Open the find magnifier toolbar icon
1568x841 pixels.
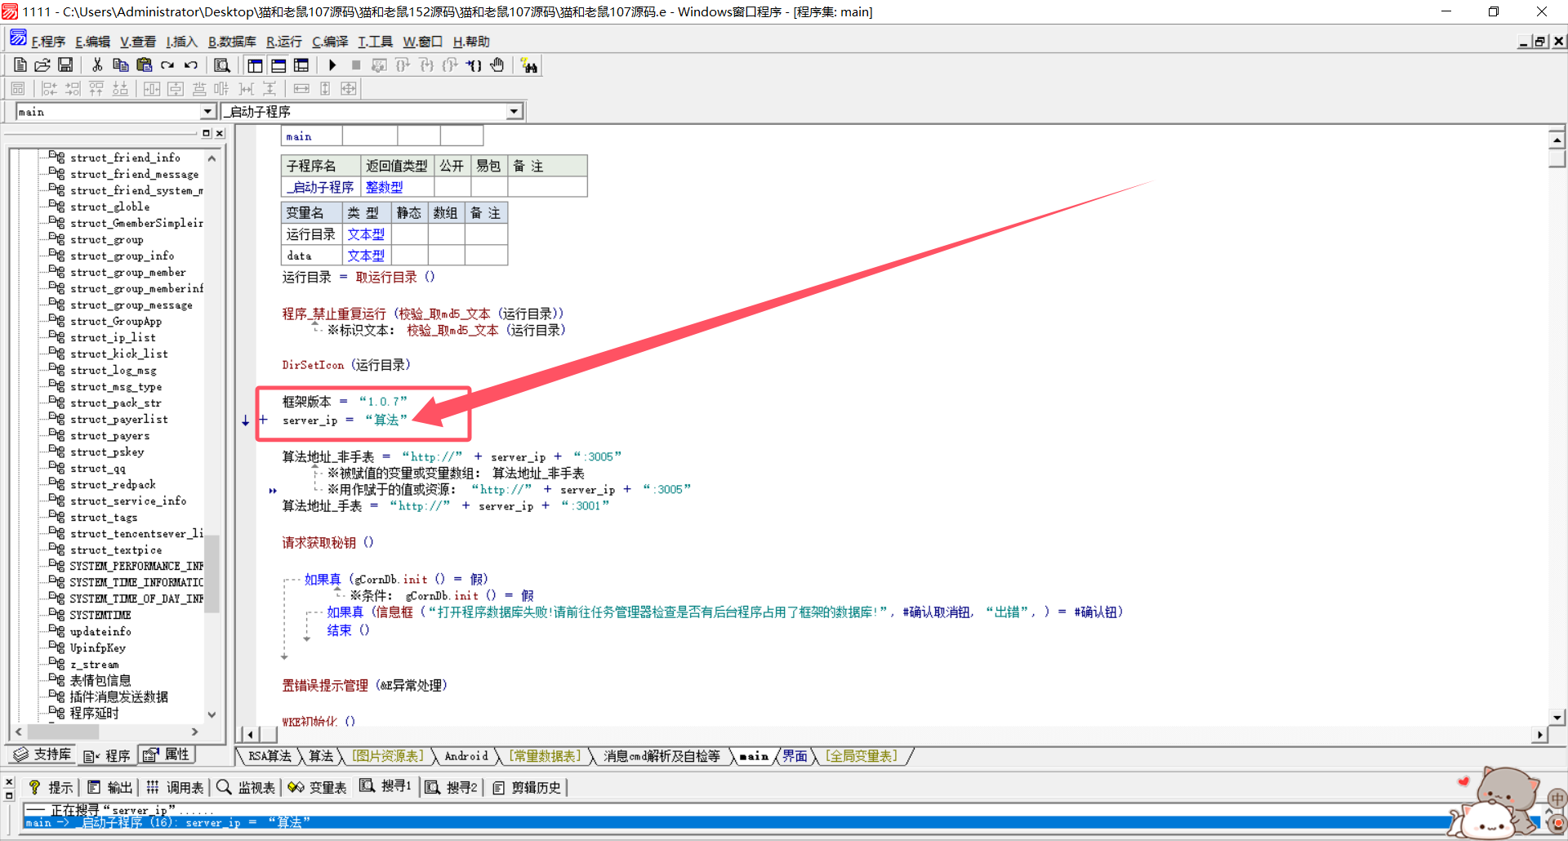(x=221, y=65)
